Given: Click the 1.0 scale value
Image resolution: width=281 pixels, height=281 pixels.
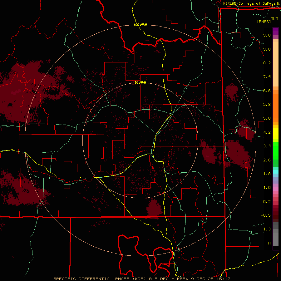Looking at the screenshot, I should (x=267, y=188).
